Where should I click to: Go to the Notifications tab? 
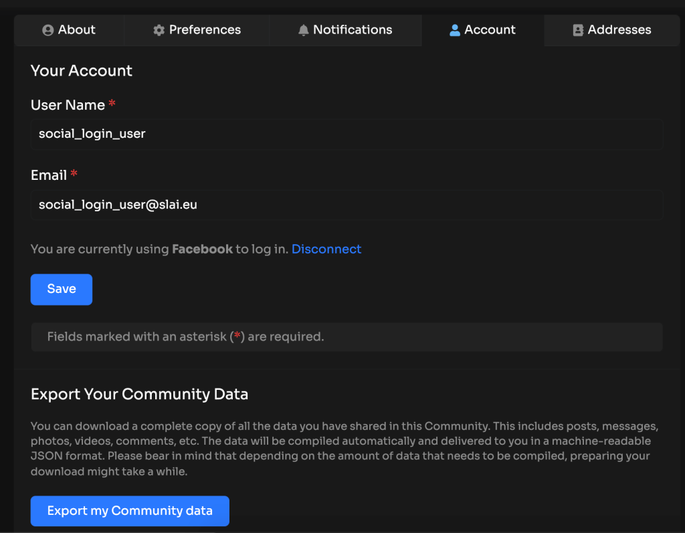345,30
